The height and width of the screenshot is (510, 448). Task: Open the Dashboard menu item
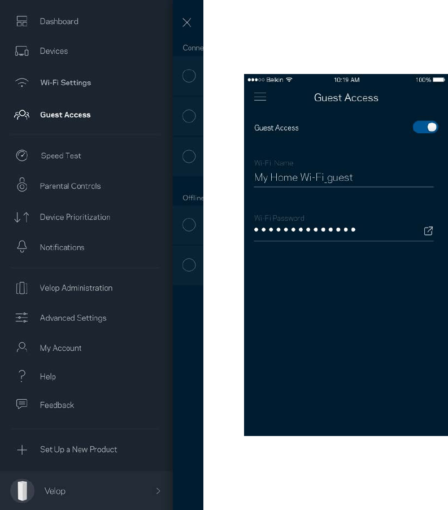click(x=59, y=21)
